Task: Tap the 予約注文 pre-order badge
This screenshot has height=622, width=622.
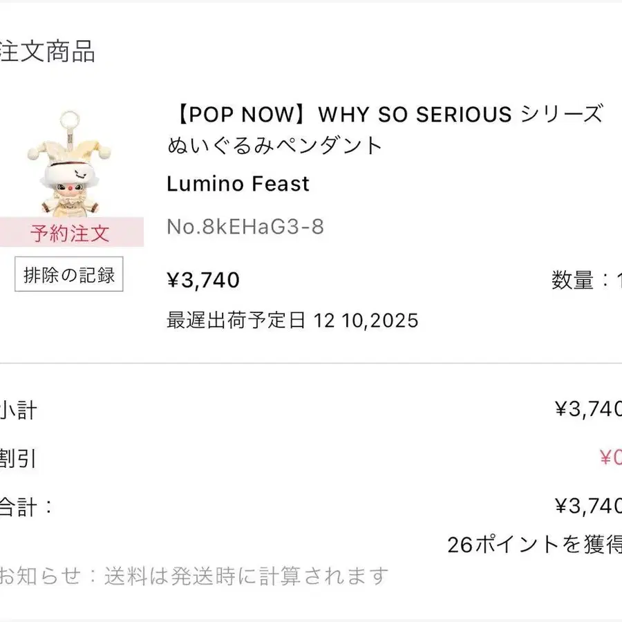Action: 70,233
